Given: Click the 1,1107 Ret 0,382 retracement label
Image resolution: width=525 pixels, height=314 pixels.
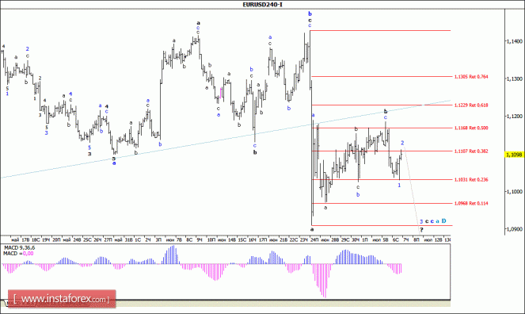Looking at the screenshot, I should tap(471, 151).
